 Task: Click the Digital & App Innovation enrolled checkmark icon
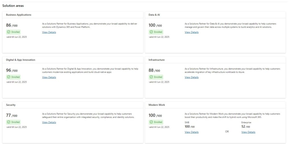click(9, 77)
